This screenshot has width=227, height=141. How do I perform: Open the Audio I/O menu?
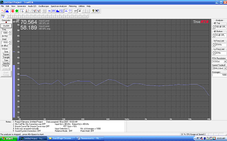click(32, 6)
